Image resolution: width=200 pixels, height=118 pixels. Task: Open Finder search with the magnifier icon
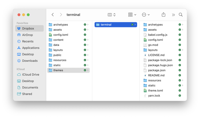tap(181, 15)
